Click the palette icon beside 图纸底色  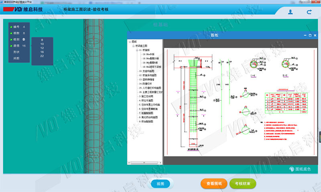point(292,169)
